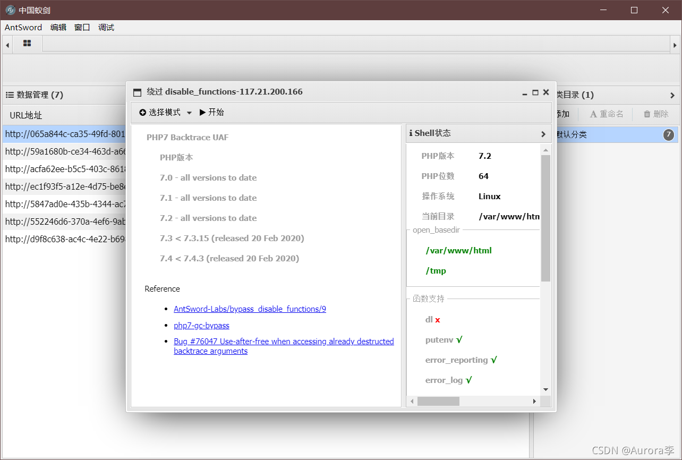
Task: Click '7.4 < 7.4.3' version line
Action: pos(229,258)
